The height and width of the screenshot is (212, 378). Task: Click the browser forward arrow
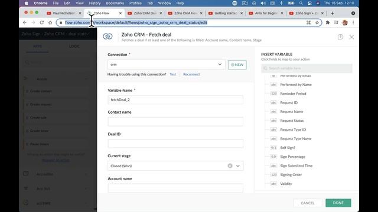(33, 22)
